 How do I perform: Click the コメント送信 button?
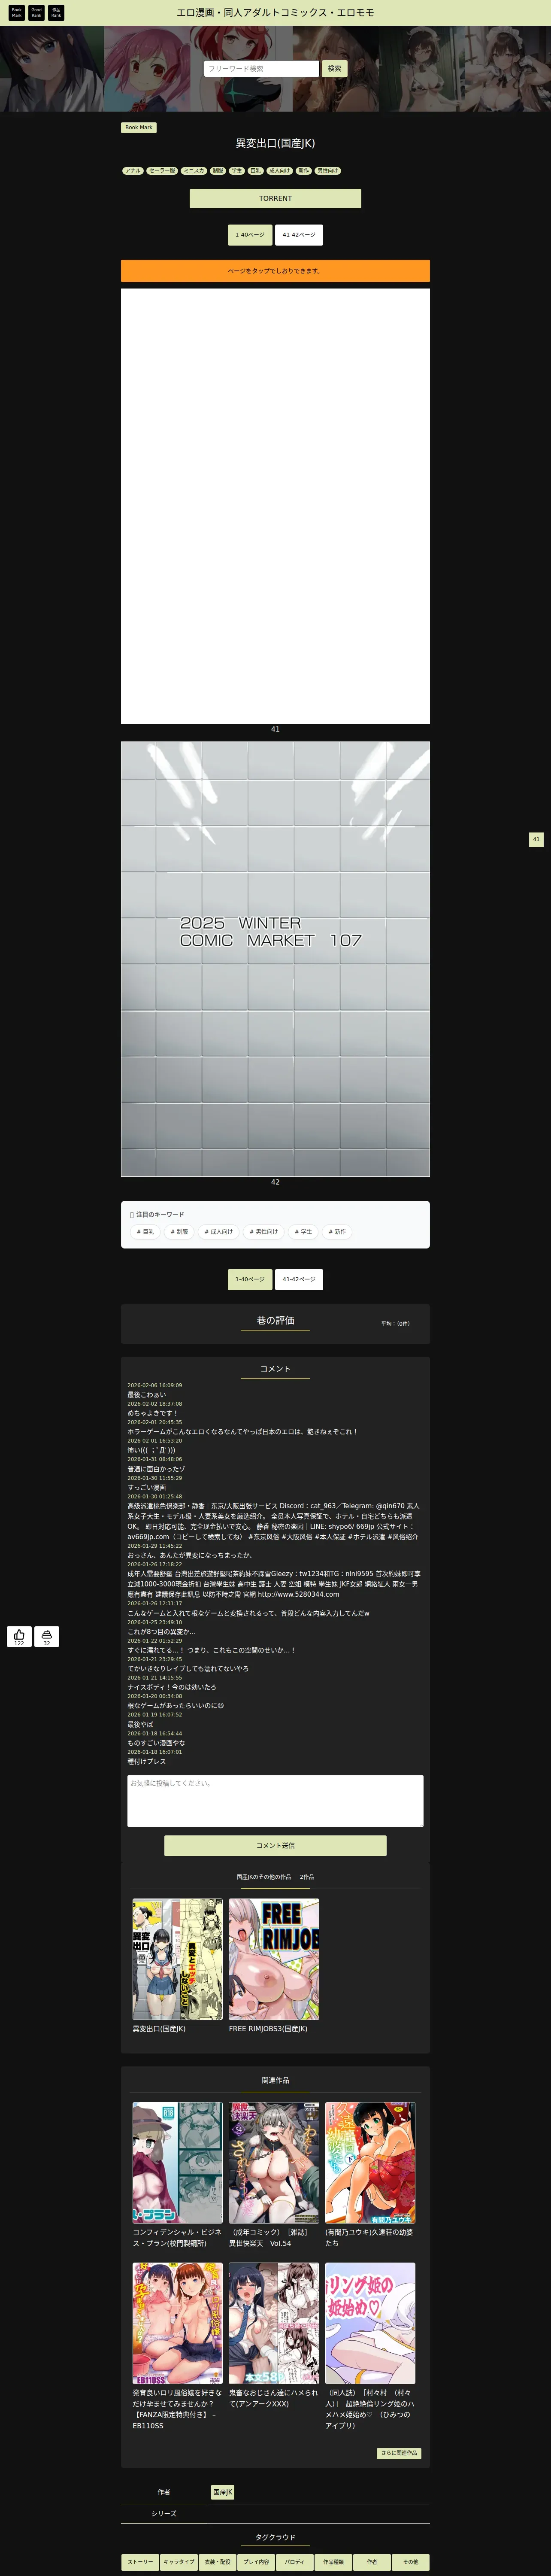pyautogui.click(x=275, y=1846)
